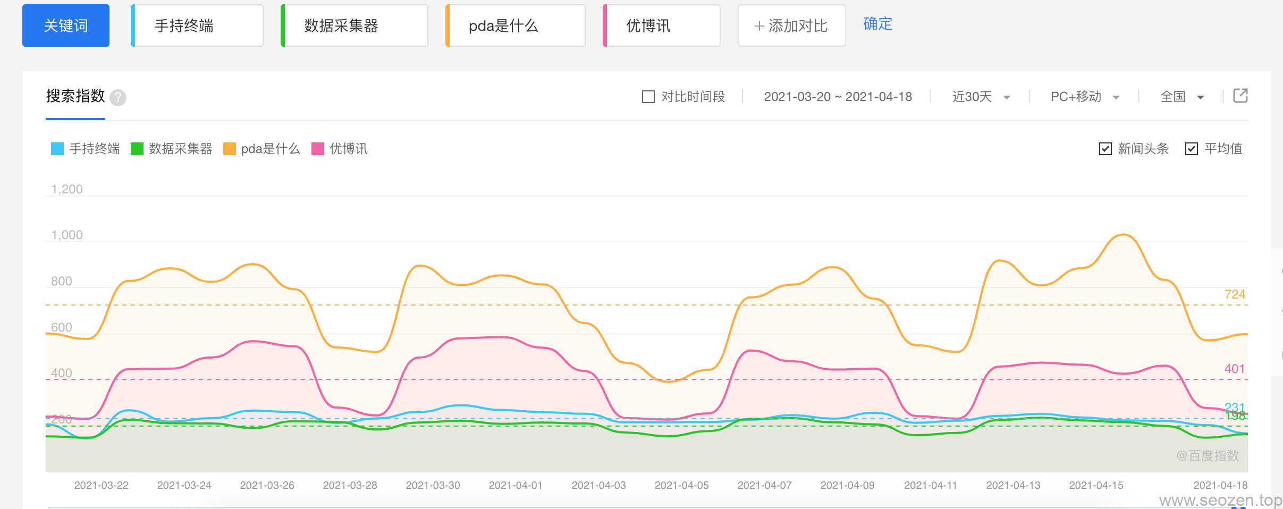Image resolution: width=1283 pixels, height=509 pixels.
Task: Click the export/open-in-new icon top right
Action: [1241, 96]
